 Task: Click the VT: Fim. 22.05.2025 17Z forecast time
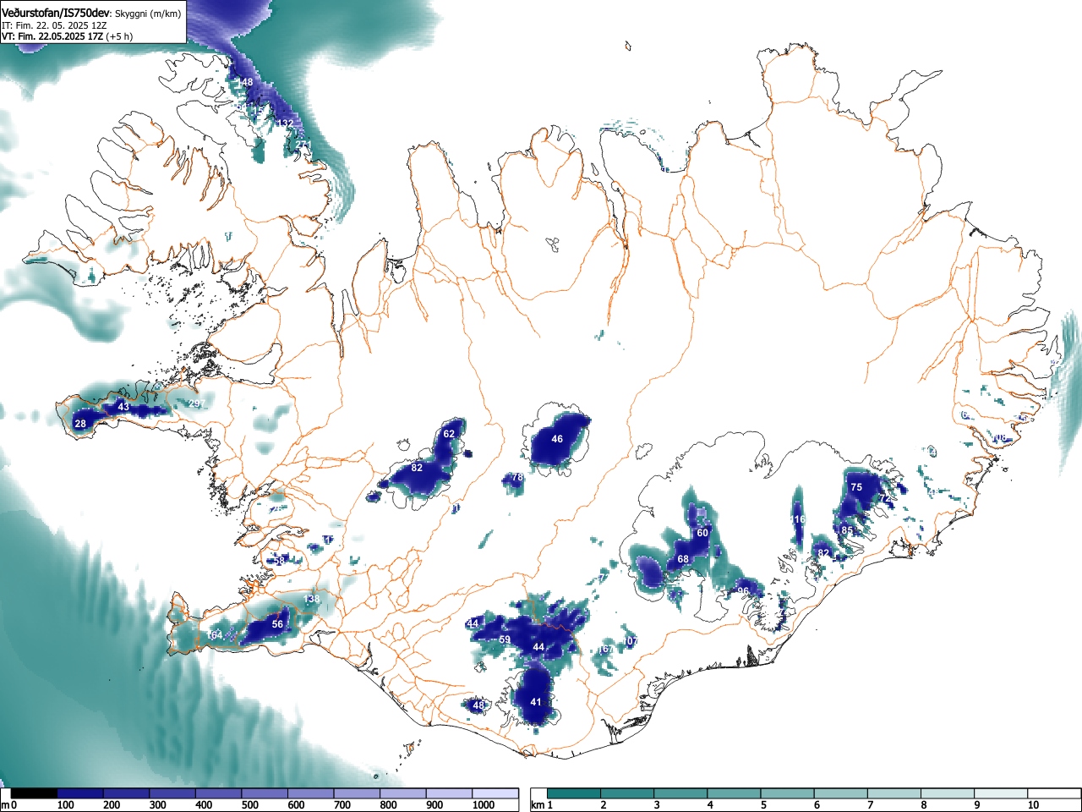[x=68, y=36]
